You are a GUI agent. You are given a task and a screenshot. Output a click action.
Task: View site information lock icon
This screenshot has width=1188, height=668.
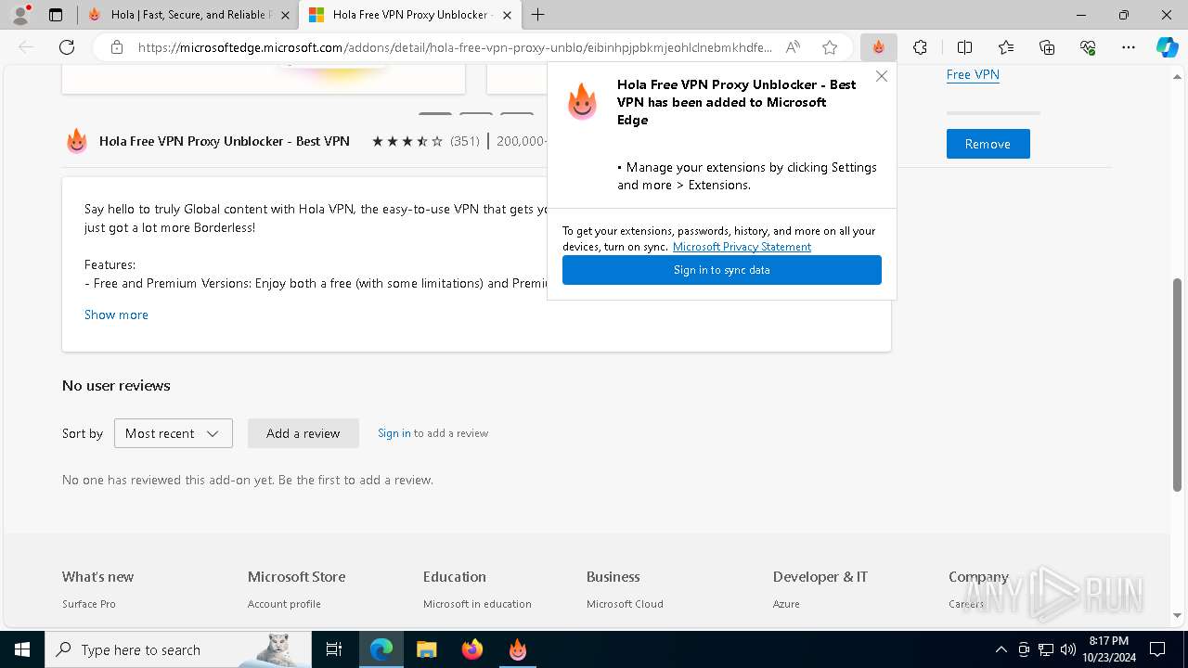pos(117,47)
